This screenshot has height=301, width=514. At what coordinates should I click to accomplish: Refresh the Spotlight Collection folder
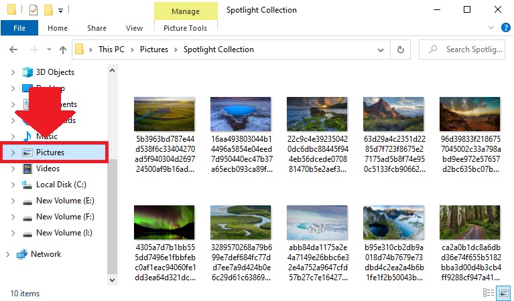coord(401,49)
